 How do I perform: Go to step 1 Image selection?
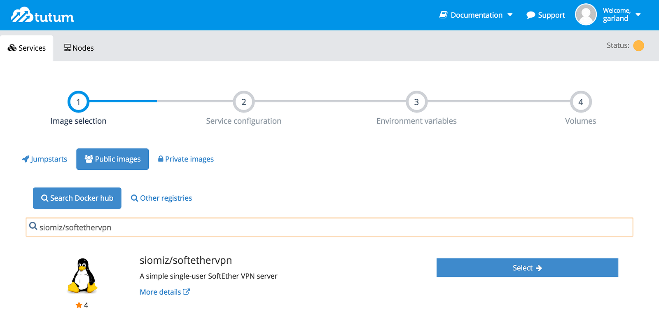78,102
